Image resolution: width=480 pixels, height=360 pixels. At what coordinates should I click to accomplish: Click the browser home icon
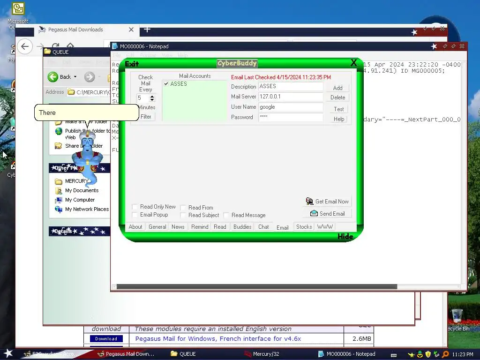coord(70,46)
